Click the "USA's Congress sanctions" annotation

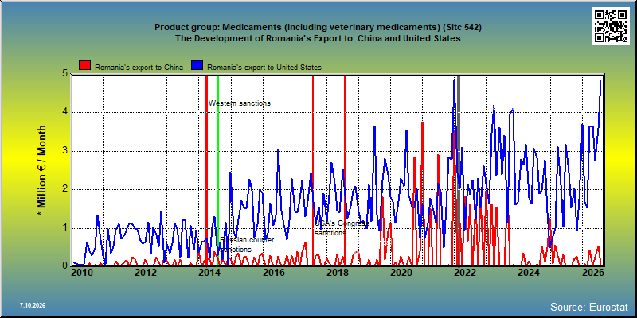click(x=342, y=228)
